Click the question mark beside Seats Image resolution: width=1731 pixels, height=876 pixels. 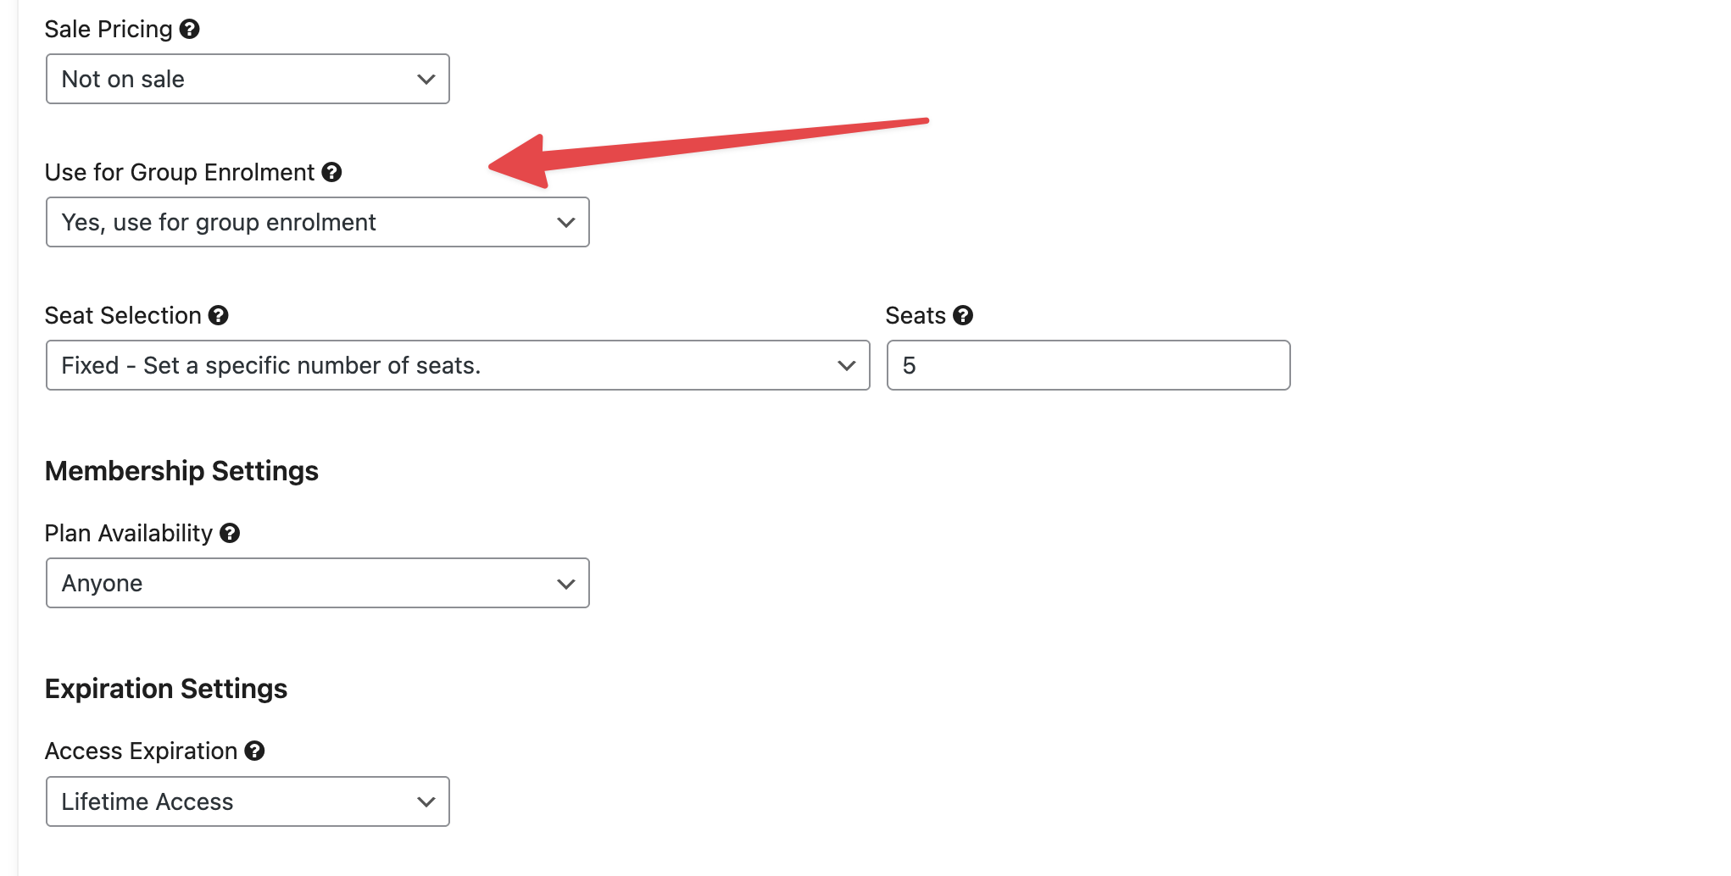tap(963, 315)
